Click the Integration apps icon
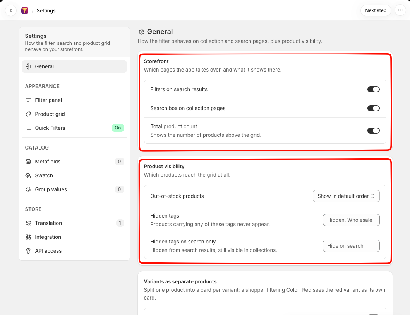Viewport: 410px width, 315px height. click(28, 237)
